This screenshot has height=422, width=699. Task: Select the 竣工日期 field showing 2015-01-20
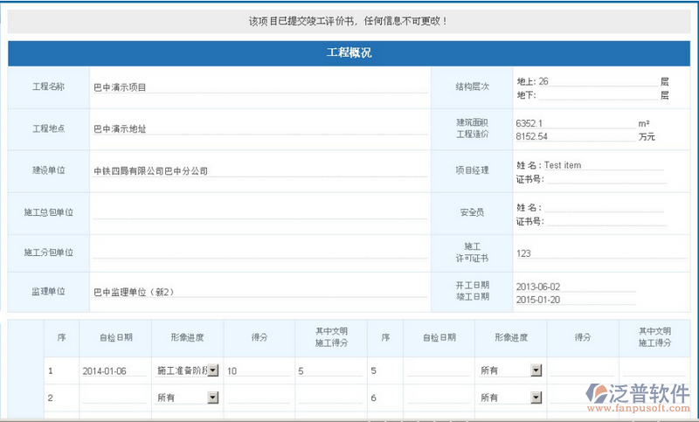(575, 299)
